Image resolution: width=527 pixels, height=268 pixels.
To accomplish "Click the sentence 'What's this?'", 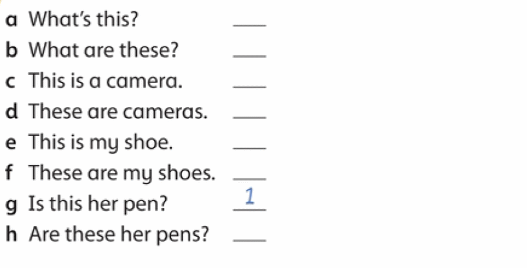I will pyautogui.click(x=84, y=19).
